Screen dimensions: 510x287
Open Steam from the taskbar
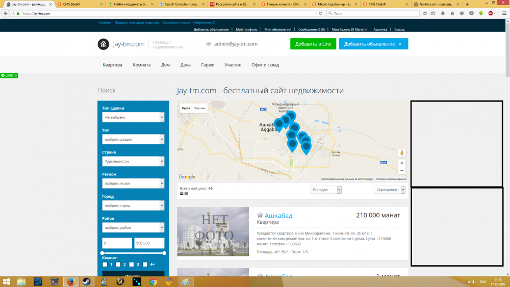click(x=87, y=281)
